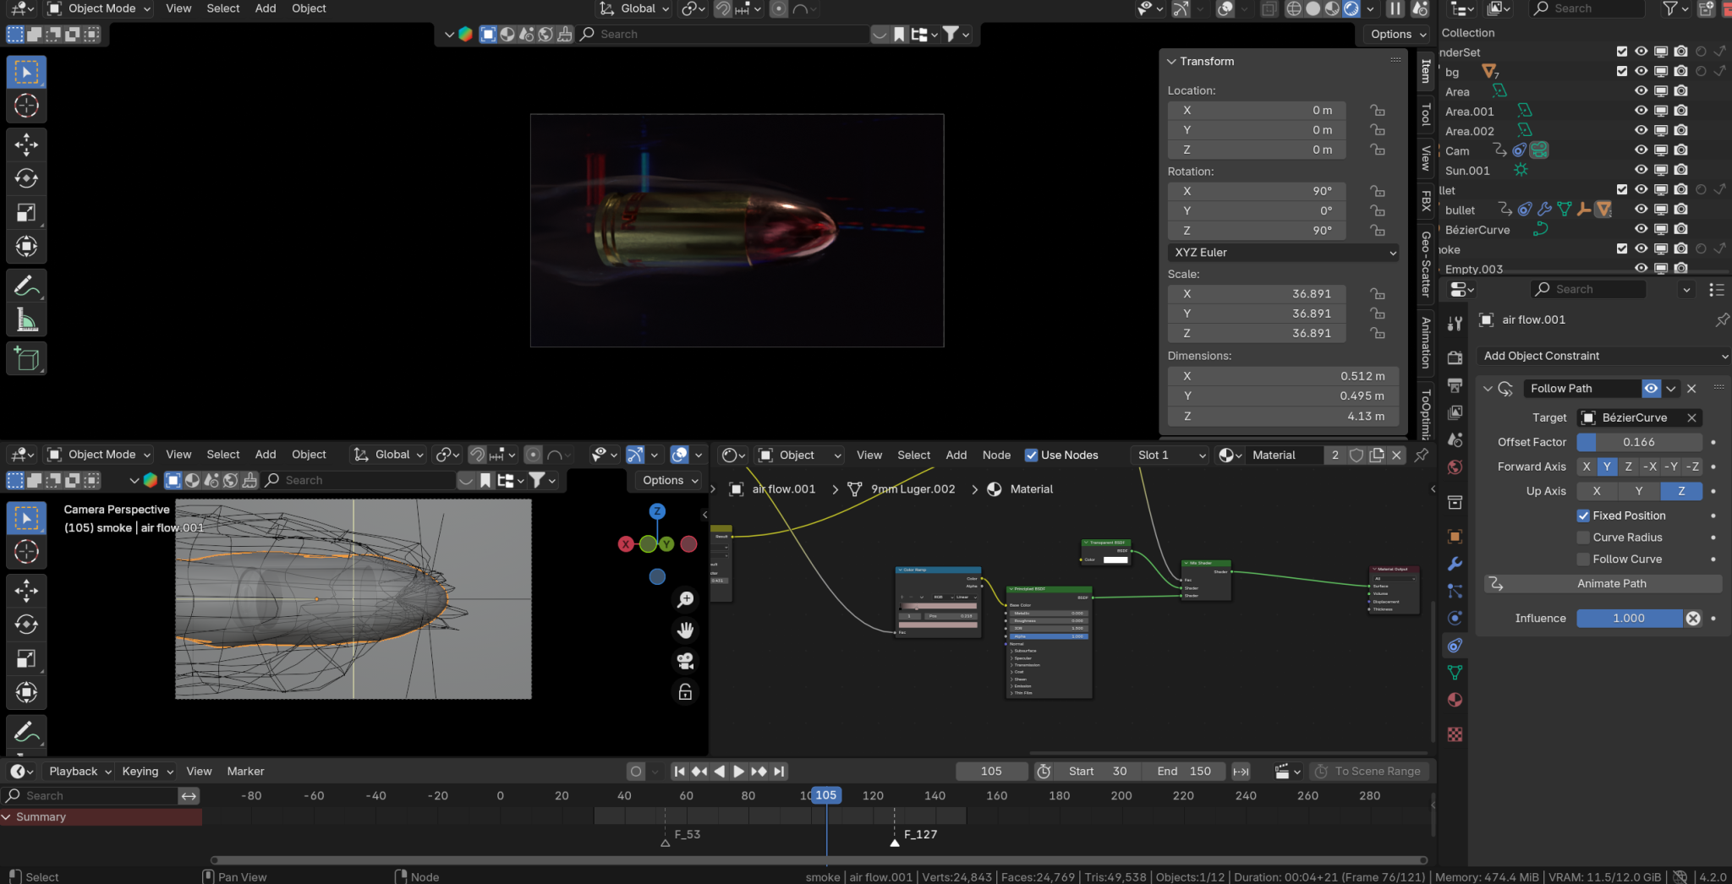Open the Keying dropdown menu
1732x884 pixels.
[x=147, y=772]
